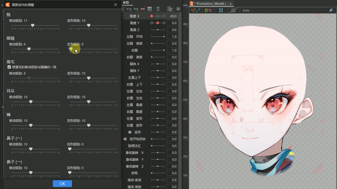Click the 脸 移动级别 slider track

(35, 25)
